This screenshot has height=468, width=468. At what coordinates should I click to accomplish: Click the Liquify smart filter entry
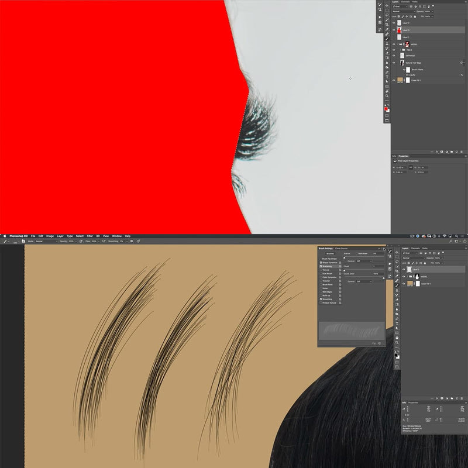[x=411, y=75]
